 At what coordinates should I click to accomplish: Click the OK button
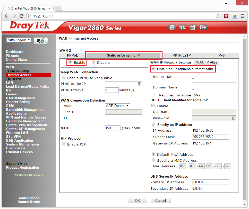137,201
